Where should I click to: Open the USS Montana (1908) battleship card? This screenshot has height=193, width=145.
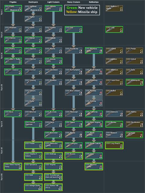point(94,51)
